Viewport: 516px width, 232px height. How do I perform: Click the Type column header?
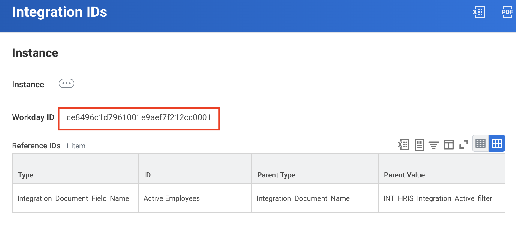[x=26, y=175]
